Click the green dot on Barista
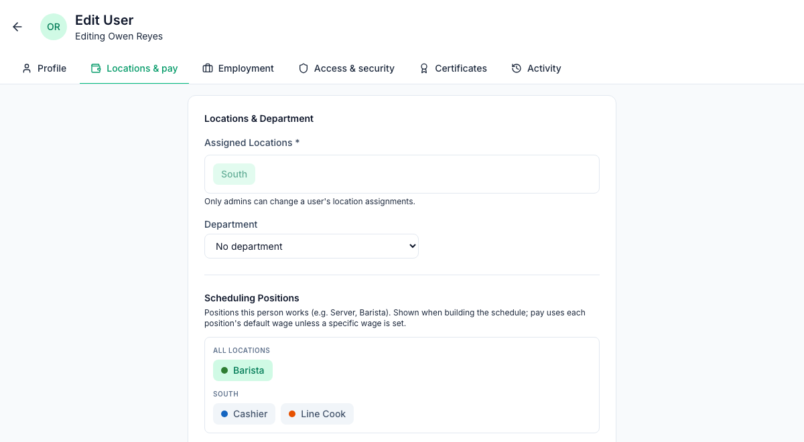The width and height of the screenshot is (804, 442). coord(224,370)
